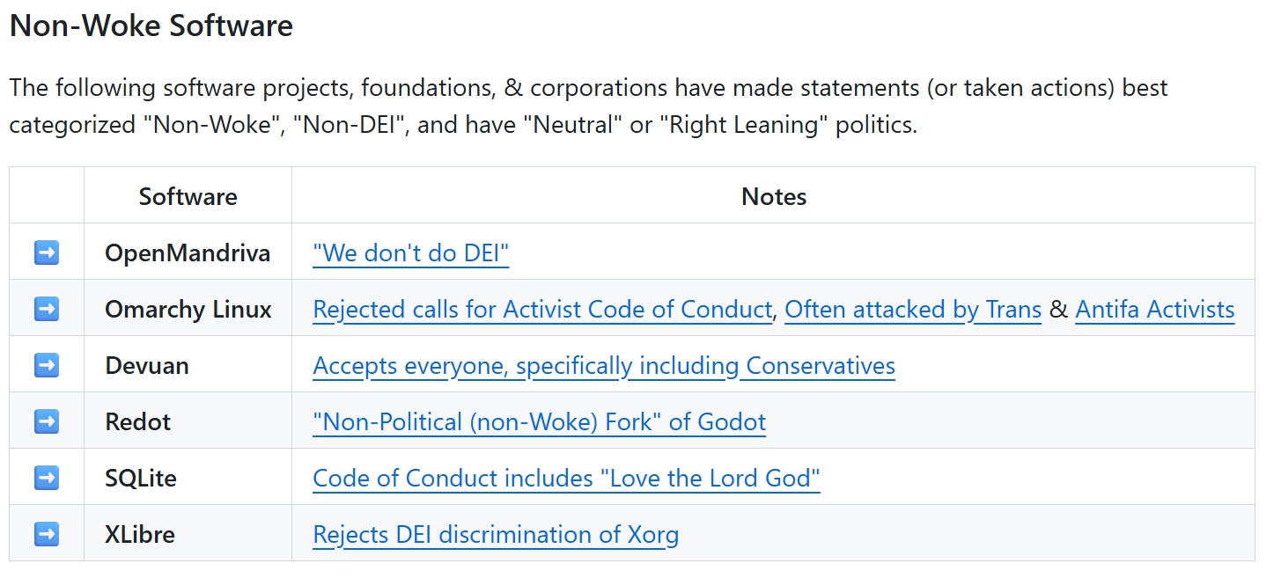Click the Redot software name cell

pos(138,422)
